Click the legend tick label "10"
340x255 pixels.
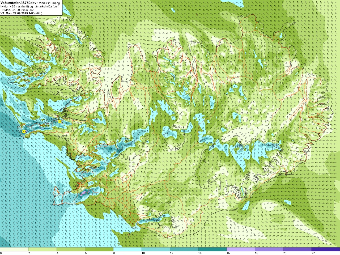pos(143,253)
